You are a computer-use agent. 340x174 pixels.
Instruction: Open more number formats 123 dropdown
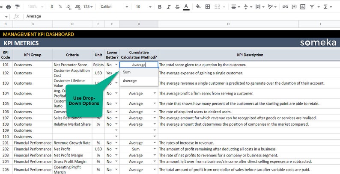pos(88,7)
